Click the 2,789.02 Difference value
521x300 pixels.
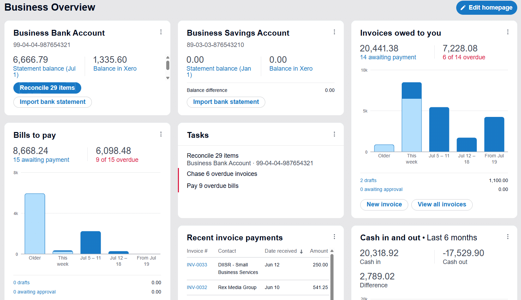click(x=377, y=276)
